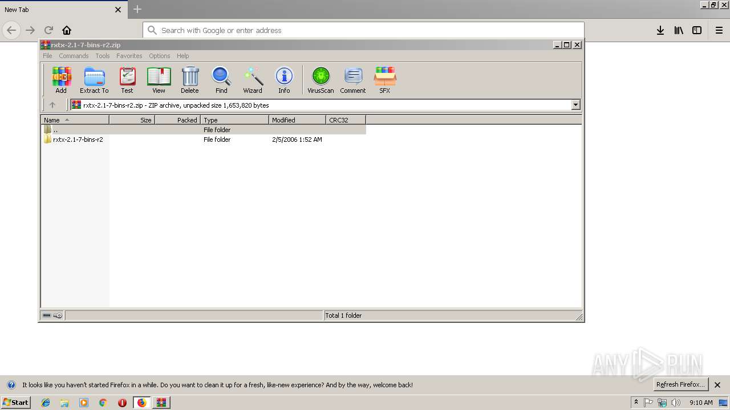Click the 2/5/2006 1:52 AM modified date
This screenshot has height=410, width=730.
click(297, 140)
